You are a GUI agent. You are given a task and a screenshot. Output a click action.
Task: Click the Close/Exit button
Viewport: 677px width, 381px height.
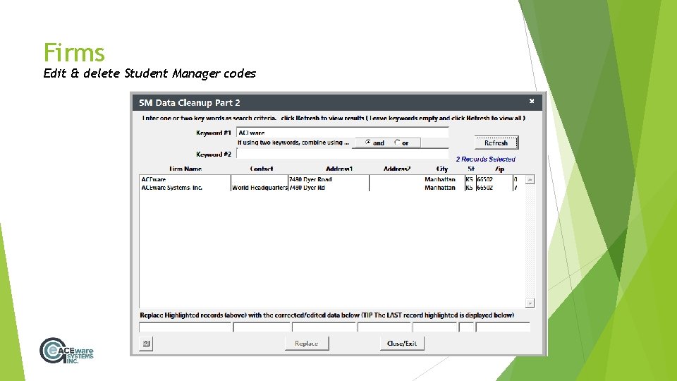(x=402, y=344)
